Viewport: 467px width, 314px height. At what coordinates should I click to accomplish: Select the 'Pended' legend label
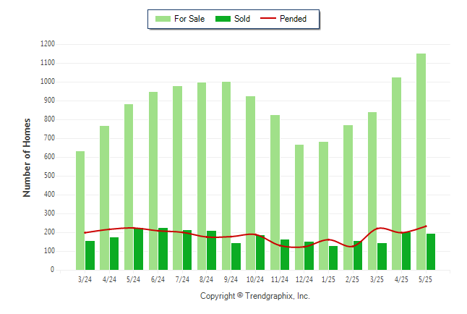293,19
